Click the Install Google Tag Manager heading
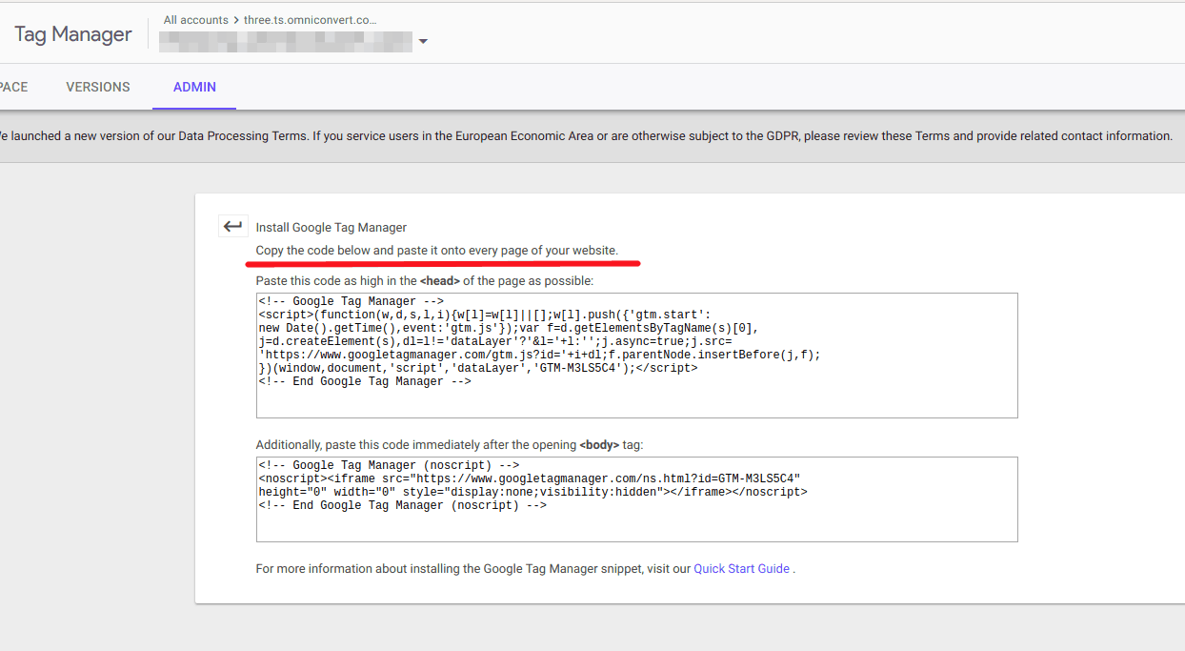 pos(331,228)
